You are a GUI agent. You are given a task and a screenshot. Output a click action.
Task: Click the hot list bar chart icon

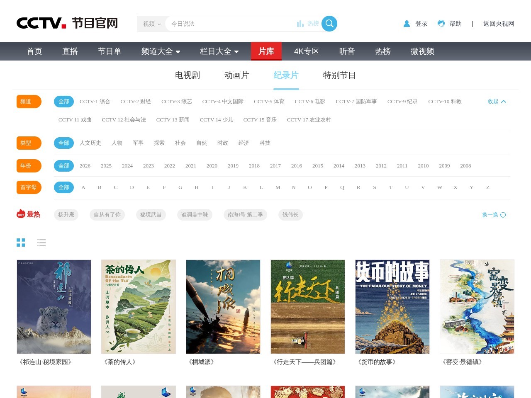(x=300, y=24)
